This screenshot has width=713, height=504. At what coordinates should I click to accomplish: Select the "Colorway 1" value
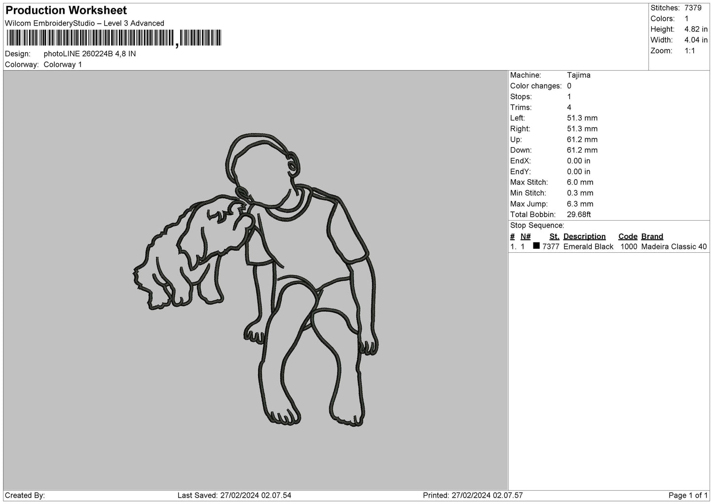(63, 65)
